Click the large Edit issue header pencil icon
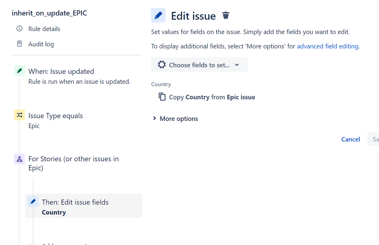This screenshot has height=245, width=379. coord(158,16)
